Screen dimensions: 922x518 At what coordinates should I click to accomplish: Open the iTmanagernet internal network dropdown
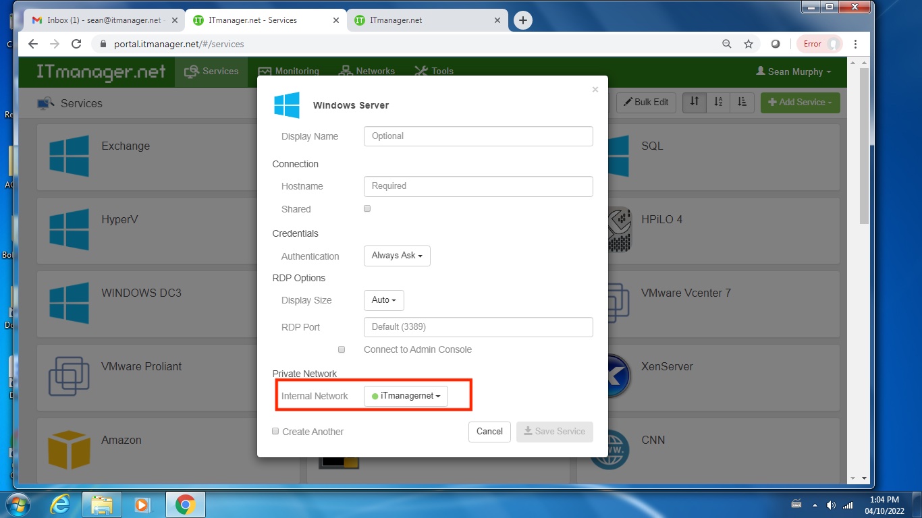pyautogui.click(x=406, y=396)
